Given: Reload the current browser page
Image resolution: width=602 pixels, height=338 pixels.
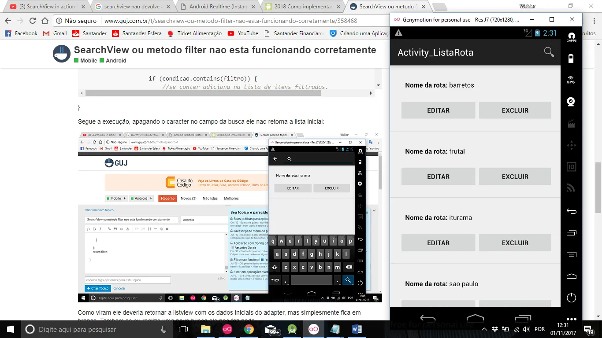Looking at the screenshot, I should tap(33, 21).
